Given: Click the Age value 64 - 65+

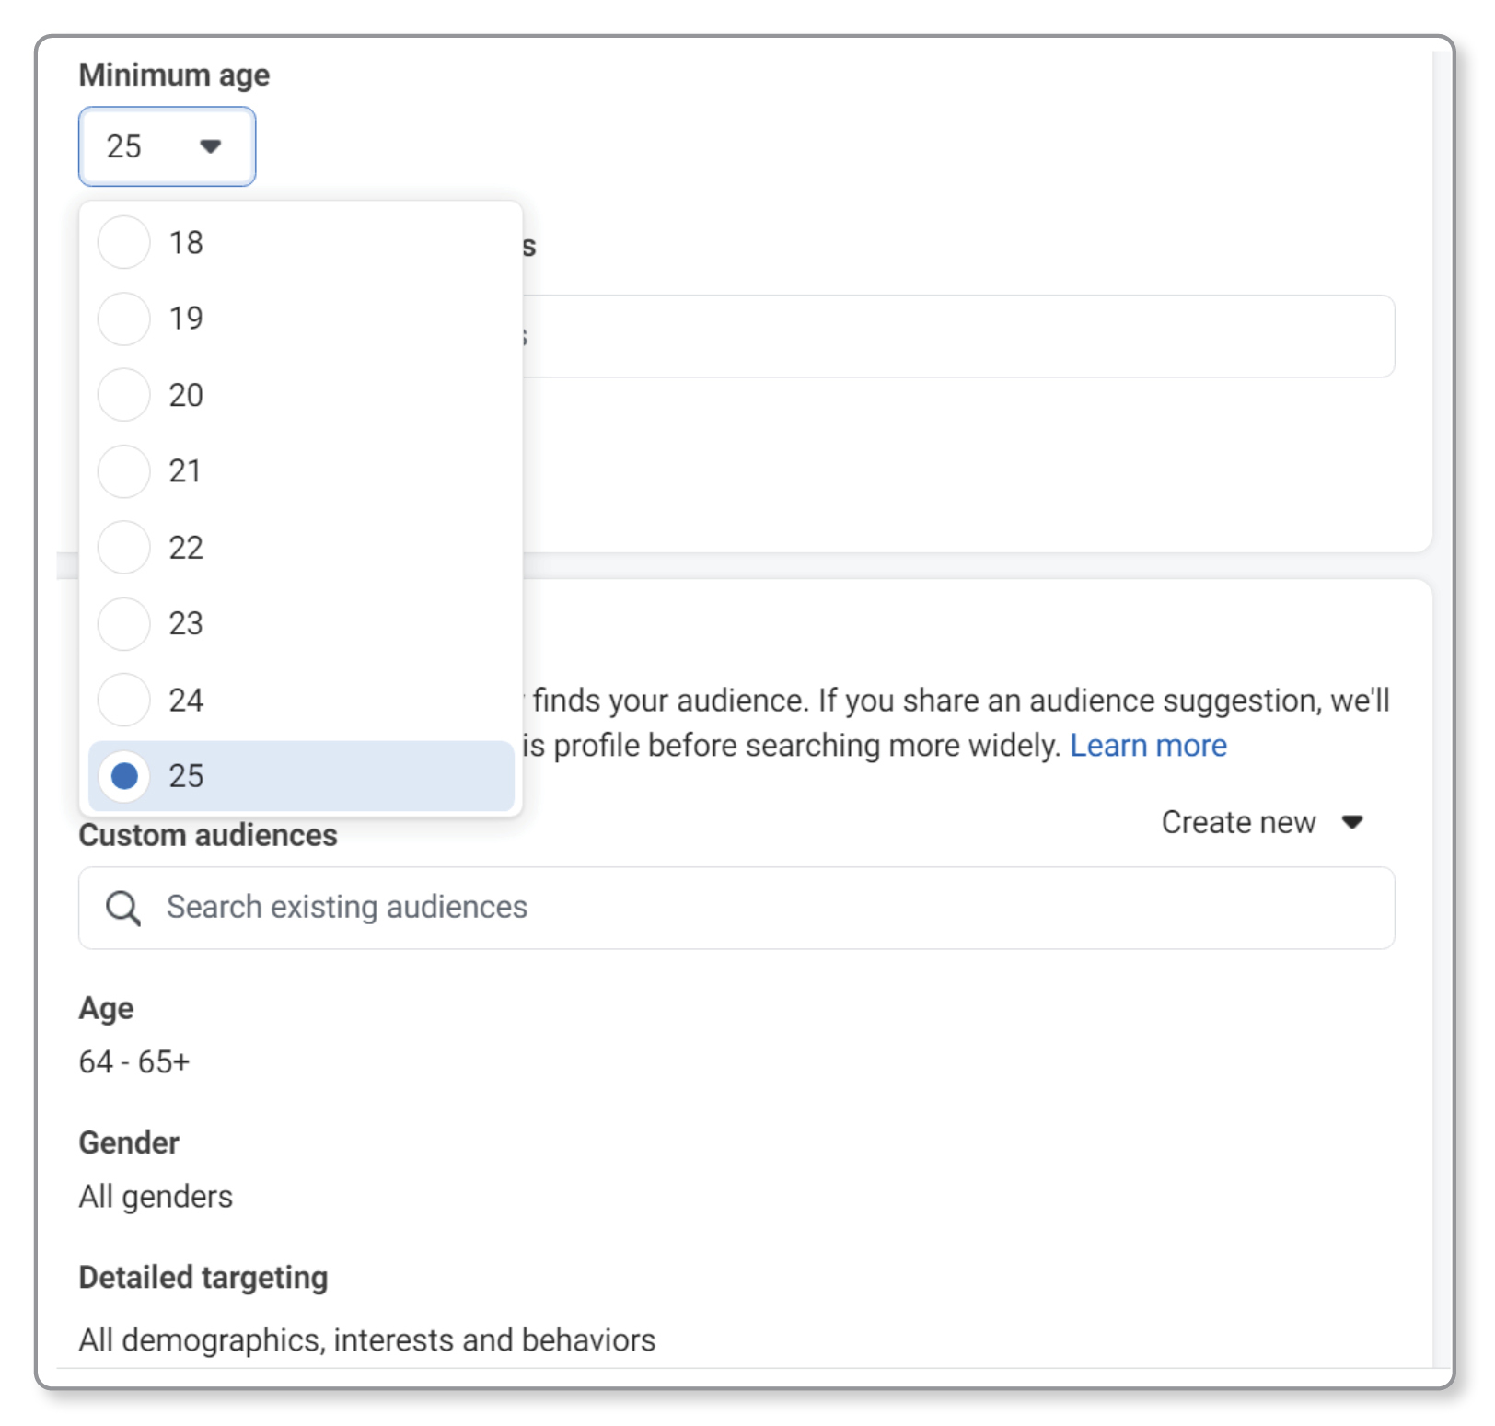Looking at the screenshot, I should click(134, 1061).
